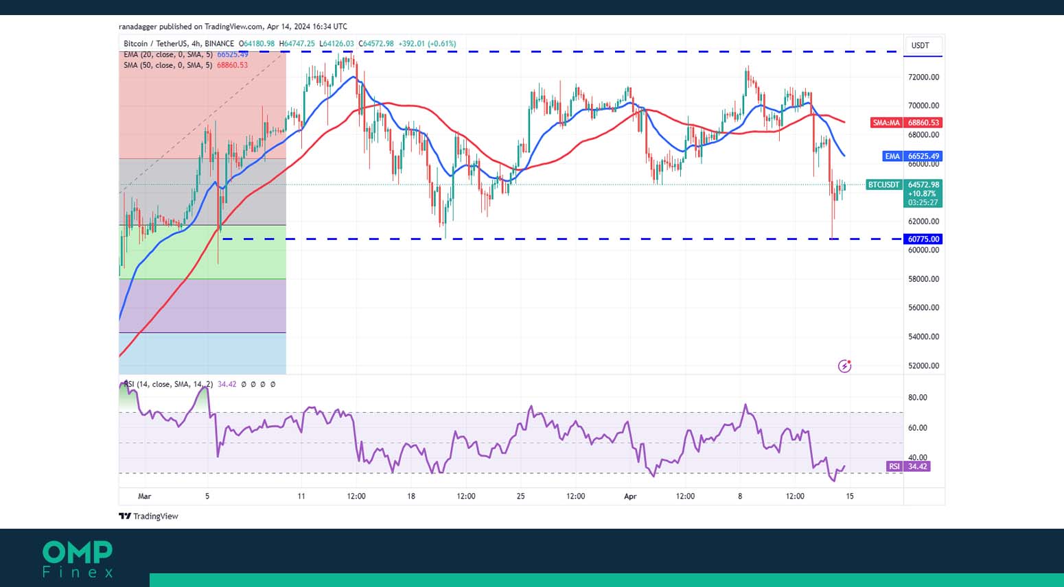
Task: Click the 80.00 RSI axis label
Action: [x=918, y=398]
